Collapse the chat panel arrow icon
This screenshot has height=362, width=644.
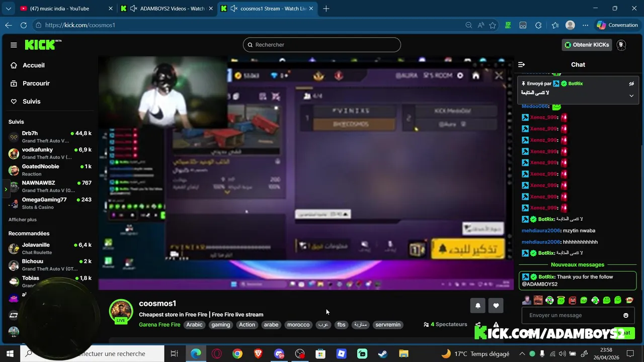(522, 64)
